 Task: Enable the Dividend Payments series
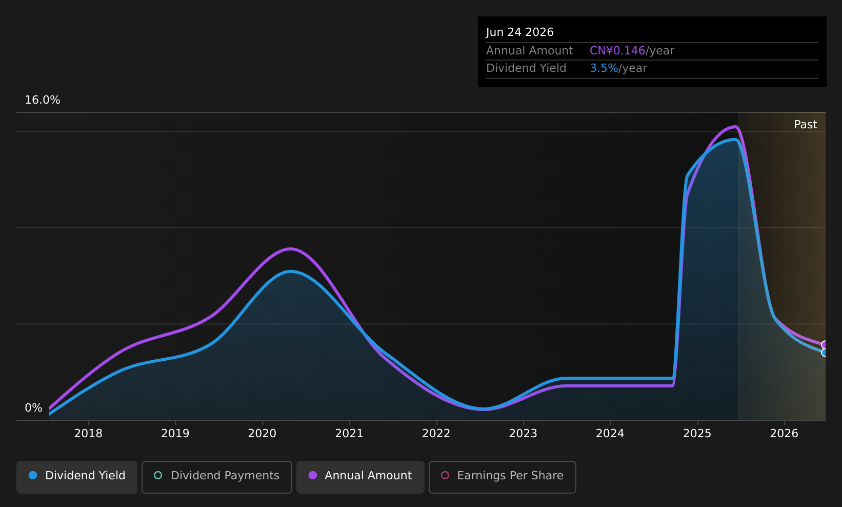[217, 477]
